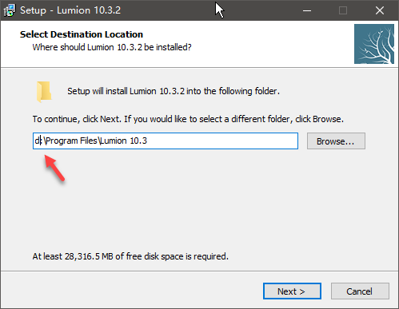Place cursor in 'Program Files' of the path

click(71, 141)
